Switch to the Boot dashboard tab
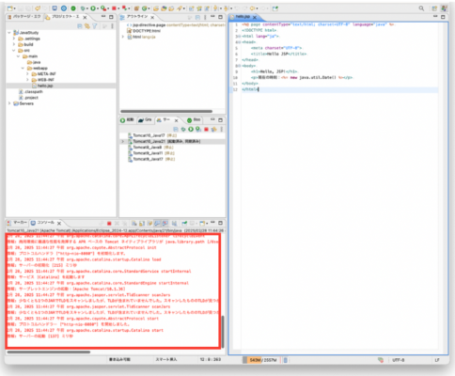The width and height of the screenshot is (455, 376). [x=194, y=120]
